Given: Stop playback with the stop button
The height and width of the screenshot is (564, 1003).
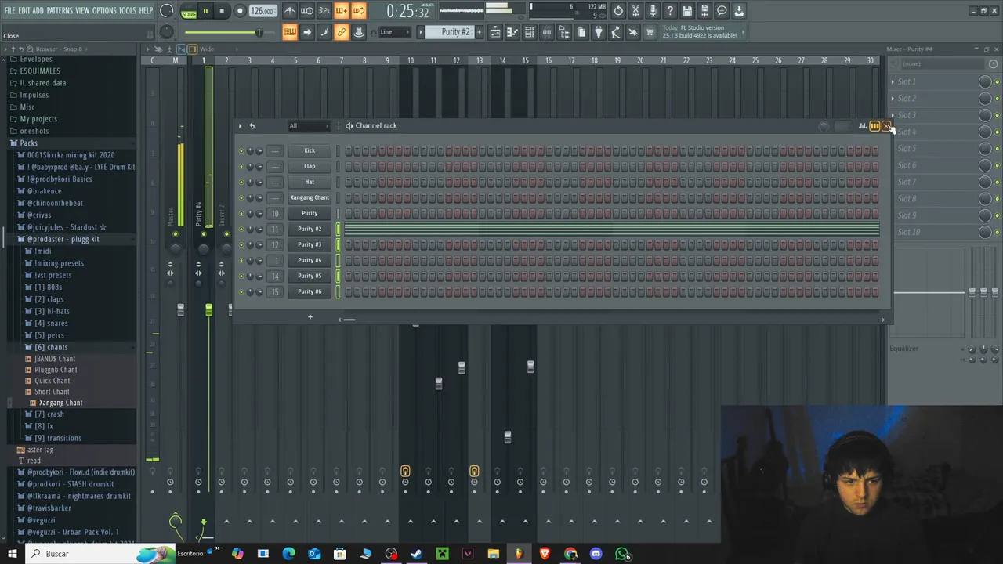Looking at the screenshot, I should (x=222, y=11).
